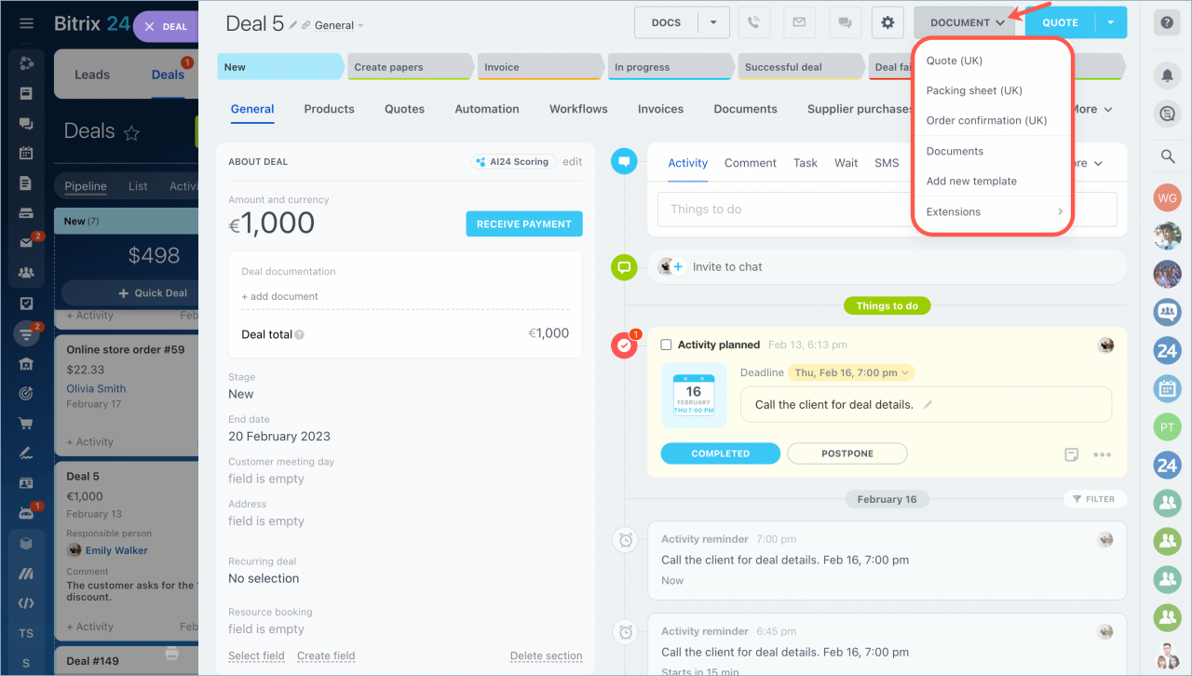1192x676 pixels.
Task: Click the search magnifier in right sidebar
Action: (1168, 156)
